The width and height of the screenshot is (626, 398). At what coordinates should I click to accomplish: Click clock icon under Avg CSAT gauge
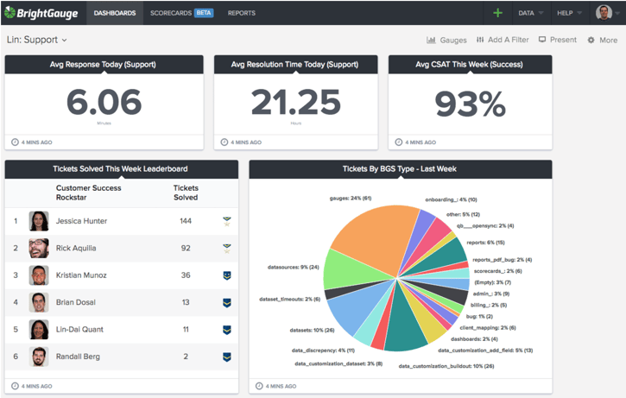[x=398, y=142]
